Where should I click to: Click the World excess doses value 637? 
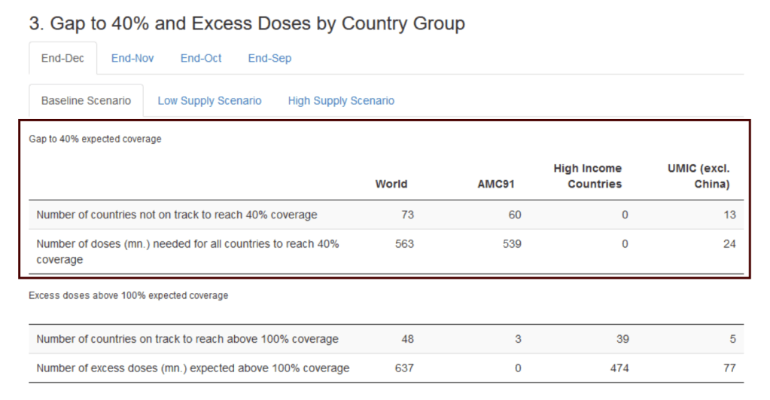(404, 368)
